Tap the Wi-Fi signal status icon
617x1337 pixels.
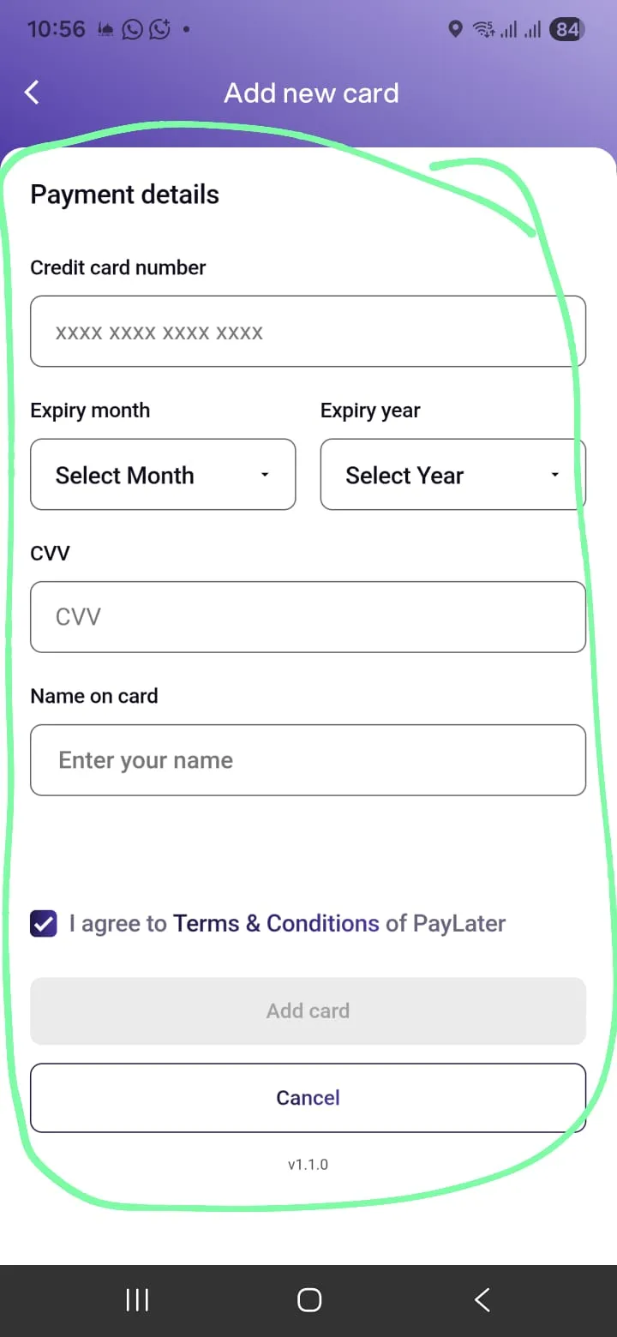click(x=483, y=29)
